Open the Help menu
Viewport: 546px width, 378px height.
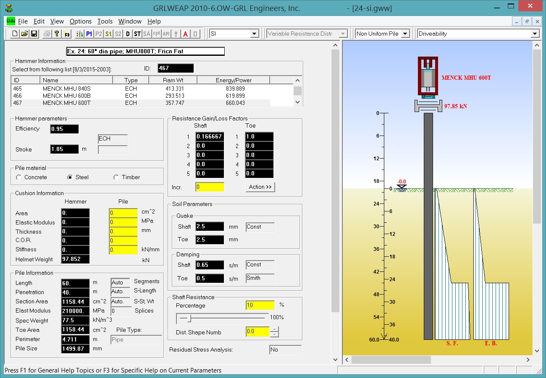(x=154, y=21)
